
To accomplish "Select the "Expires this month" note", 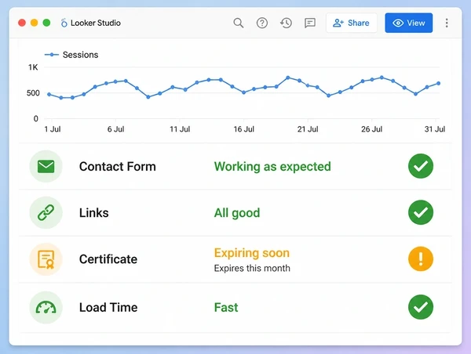I will tap(252, 268).
